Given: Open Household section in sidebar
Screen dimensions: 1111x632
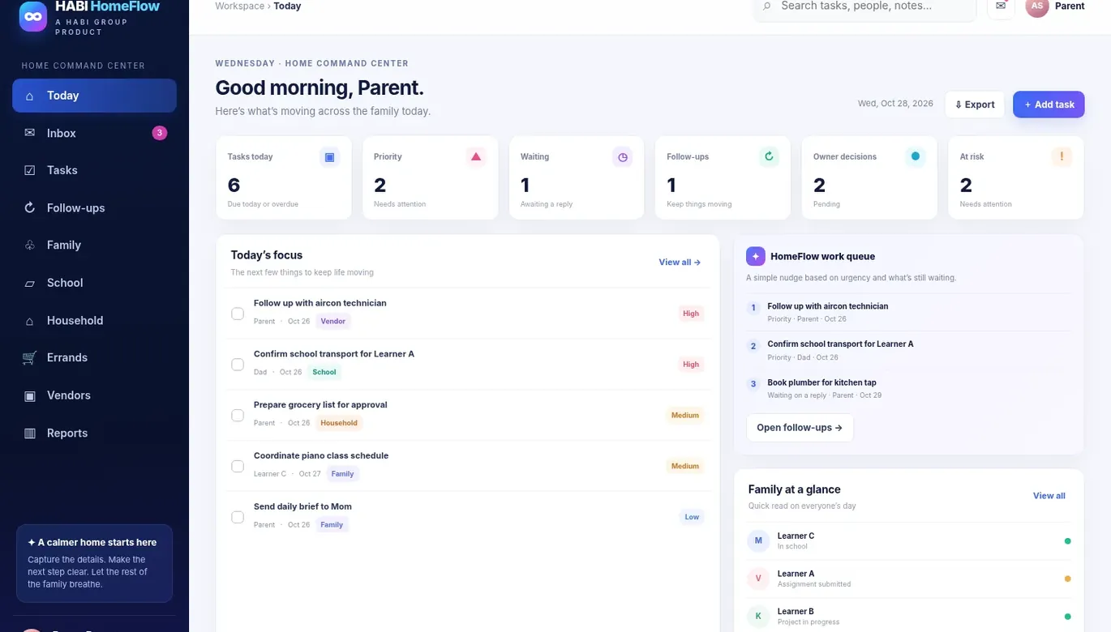Looking at the screenshot, I should (x=94, y=321).
